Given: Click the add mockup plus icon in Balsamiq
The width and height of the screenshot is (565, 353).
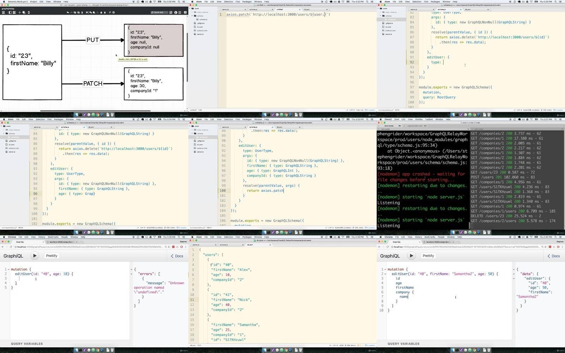Looking at the screenshot, I should [19, 12].
